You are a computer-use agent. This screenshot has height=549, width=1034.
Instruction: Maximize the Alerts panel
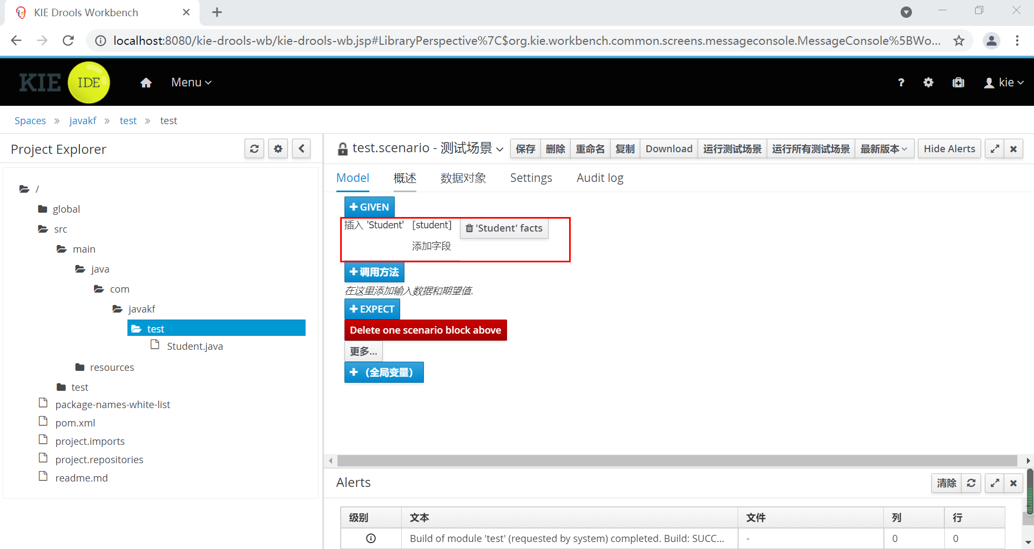pyautogui.click(x=995, y=483)
